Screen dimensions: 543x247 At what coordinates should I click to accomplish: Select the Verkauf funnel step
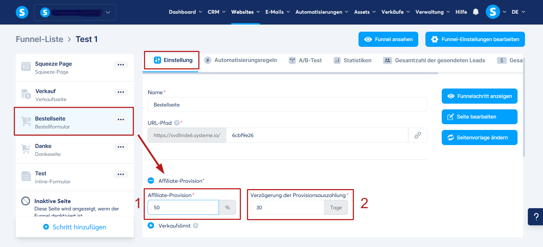[x=75, y=95]
